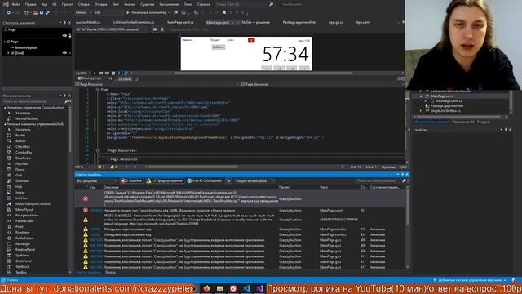
Task: Switch to the XAML view
Action: 125,79
